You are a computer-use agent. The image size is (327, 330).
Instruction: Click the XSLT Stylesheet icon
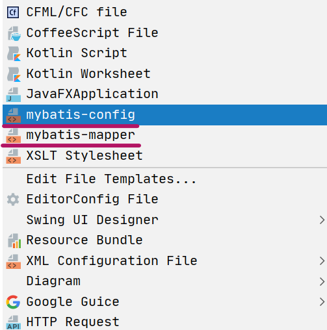[14, 157]
